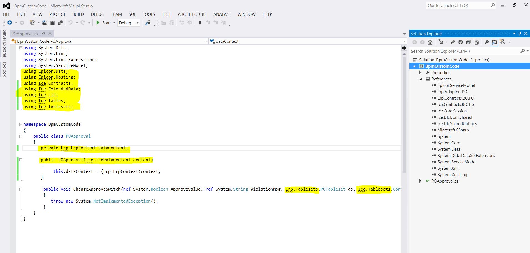Image resolution: width=530 pixels, height=253 pixels.
Task: Open Solution Explorer properties with the wrench icon
Action: pyautogui.click(x=487, y=42)
